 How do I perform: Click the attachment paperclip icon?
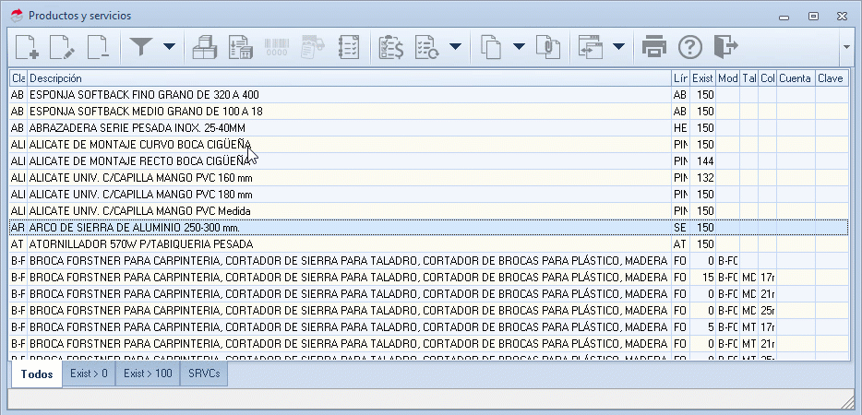click(x=548, y=46)
